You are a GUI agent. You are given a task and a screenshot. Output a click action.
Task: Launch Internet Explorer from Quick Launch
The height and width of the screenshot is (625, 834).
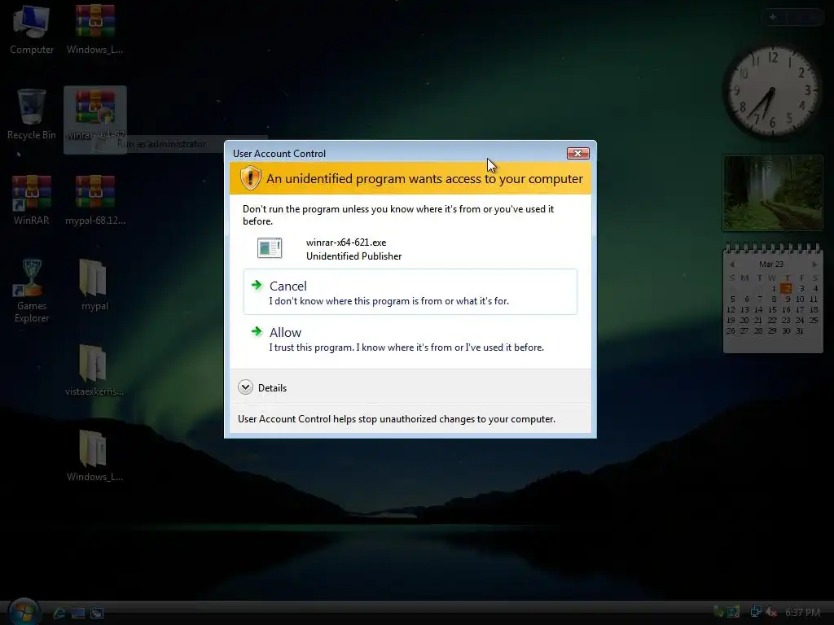point(59,613)
